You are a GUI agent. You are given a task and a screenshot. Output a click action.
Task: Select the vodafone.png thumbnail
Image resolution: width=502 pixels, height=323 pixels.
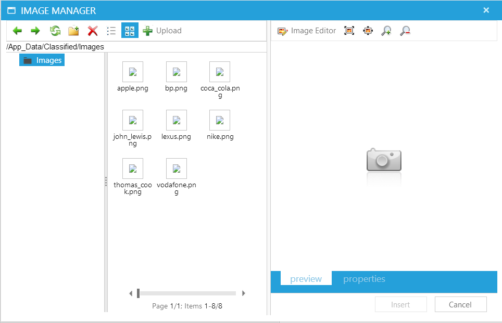click(177, 168)
